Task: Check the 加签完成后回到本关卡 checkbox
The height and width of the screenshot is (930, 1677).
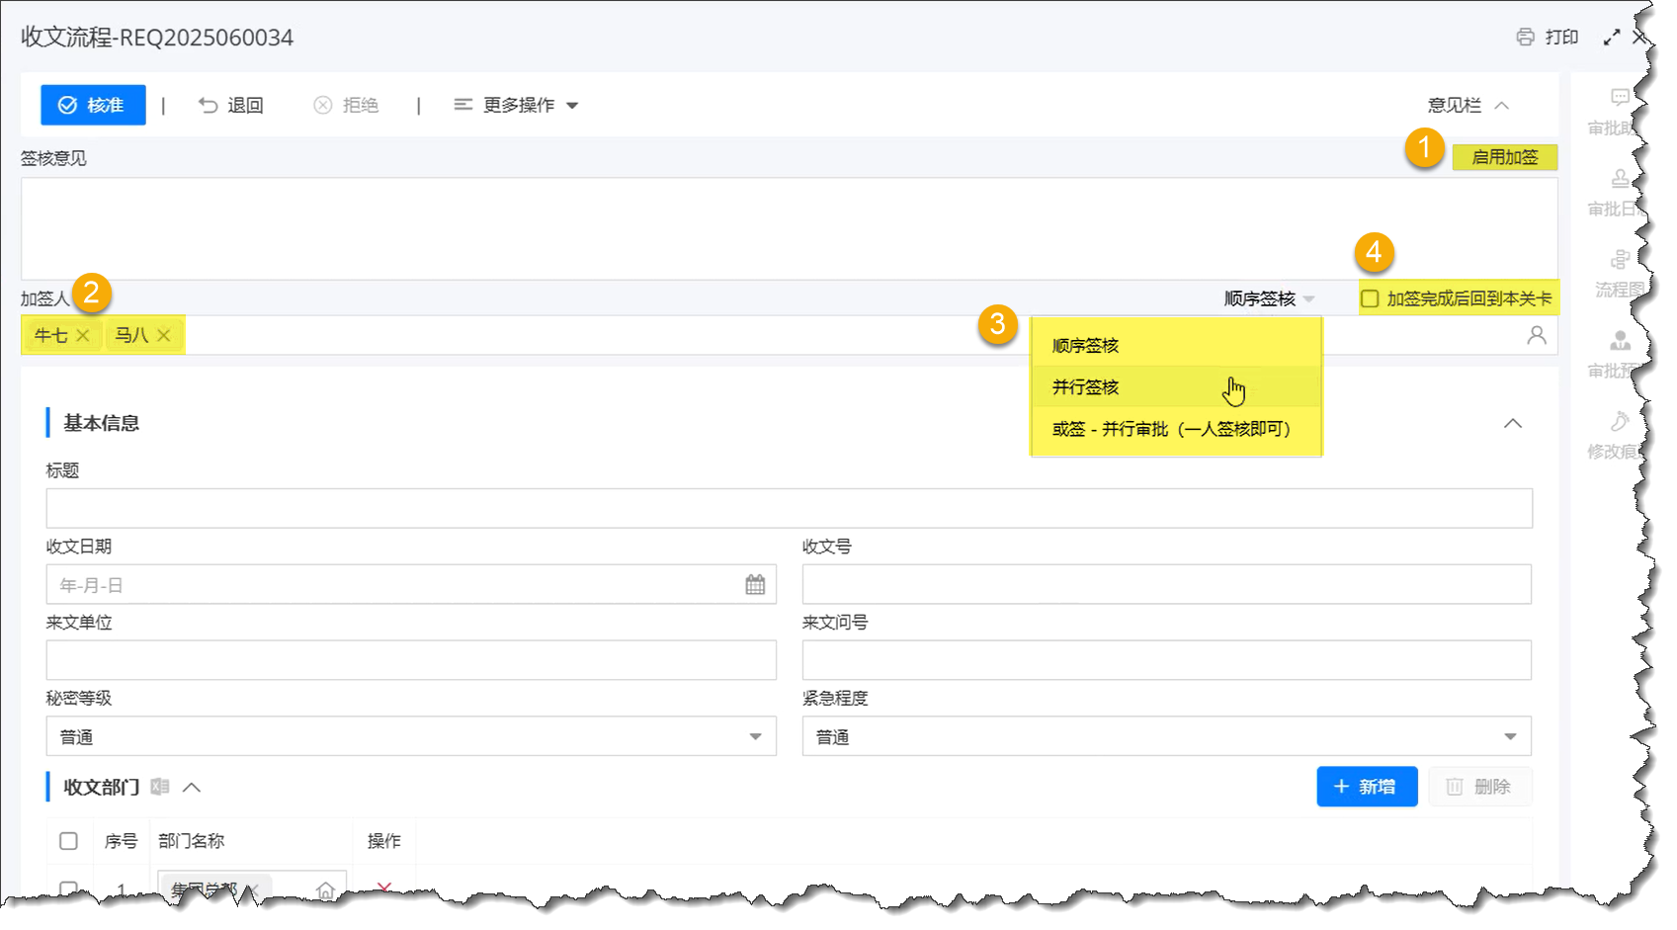Action: click(1370, 298)
